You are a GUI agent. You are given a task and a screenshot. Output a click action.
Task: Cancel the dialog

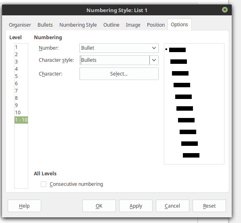[172, 206]
